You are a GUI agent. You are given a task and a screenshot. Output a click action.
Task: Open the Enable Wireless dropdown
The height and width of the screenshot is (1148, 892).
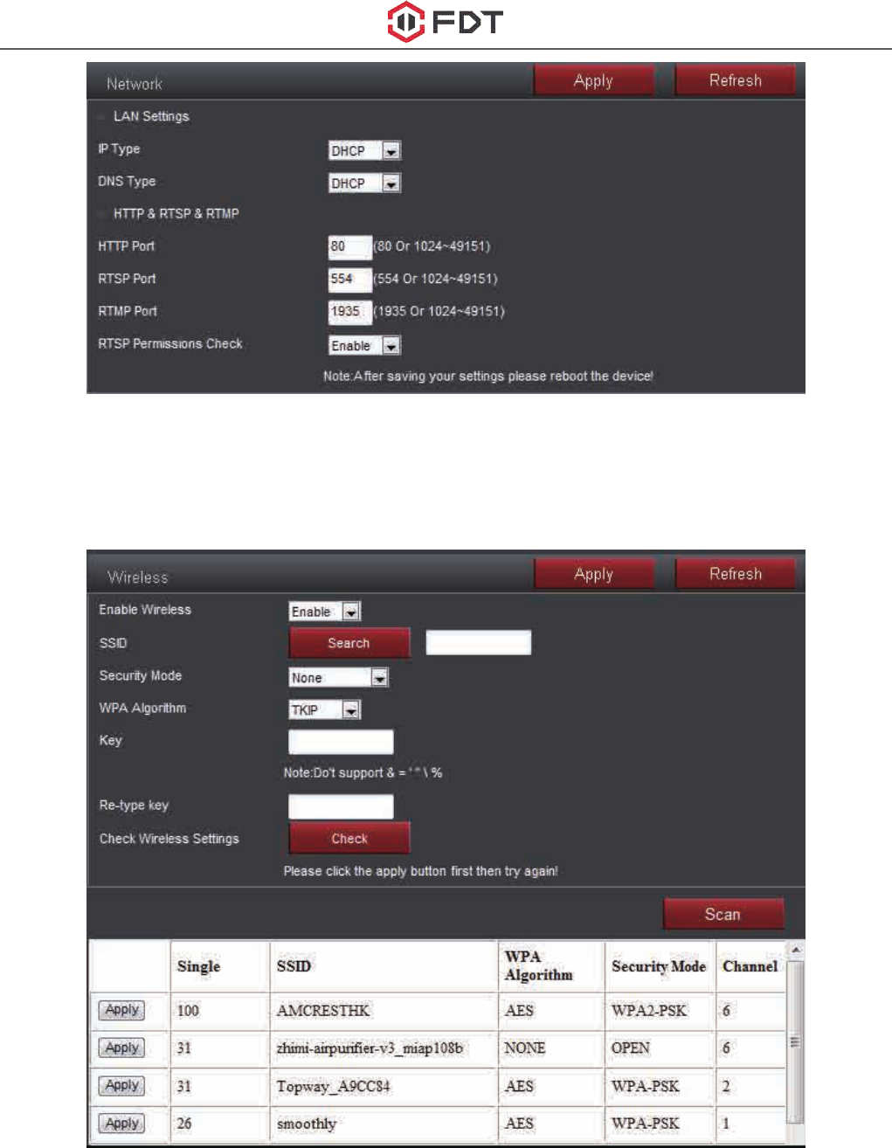point(325,612)
